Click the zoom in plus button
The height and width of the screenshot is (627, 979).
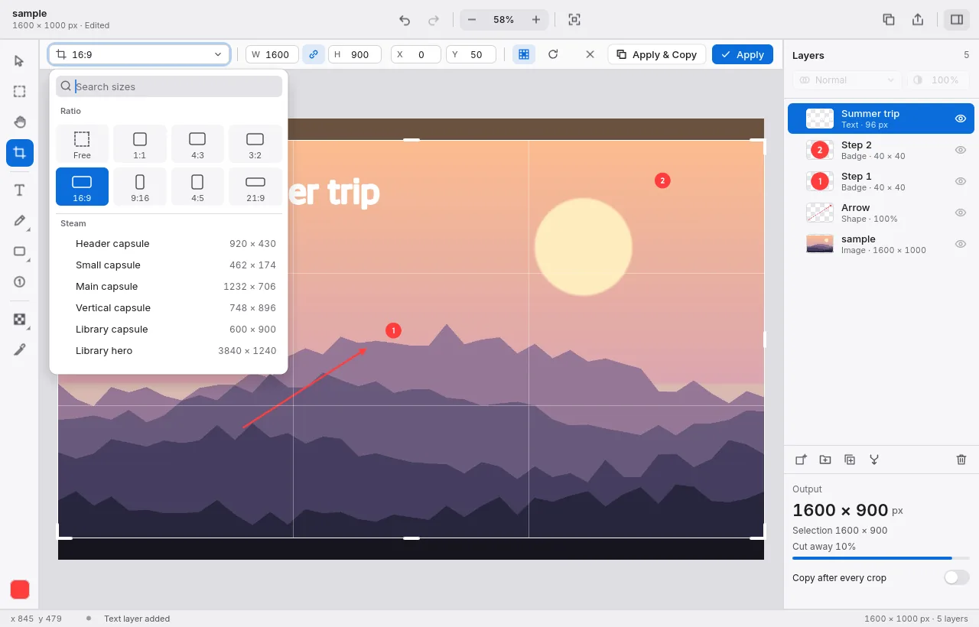point(536,20)
